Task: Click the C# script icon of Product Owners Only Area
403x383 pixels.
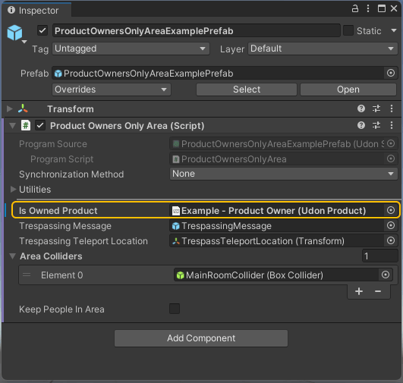Action: (x=26, y=125)
